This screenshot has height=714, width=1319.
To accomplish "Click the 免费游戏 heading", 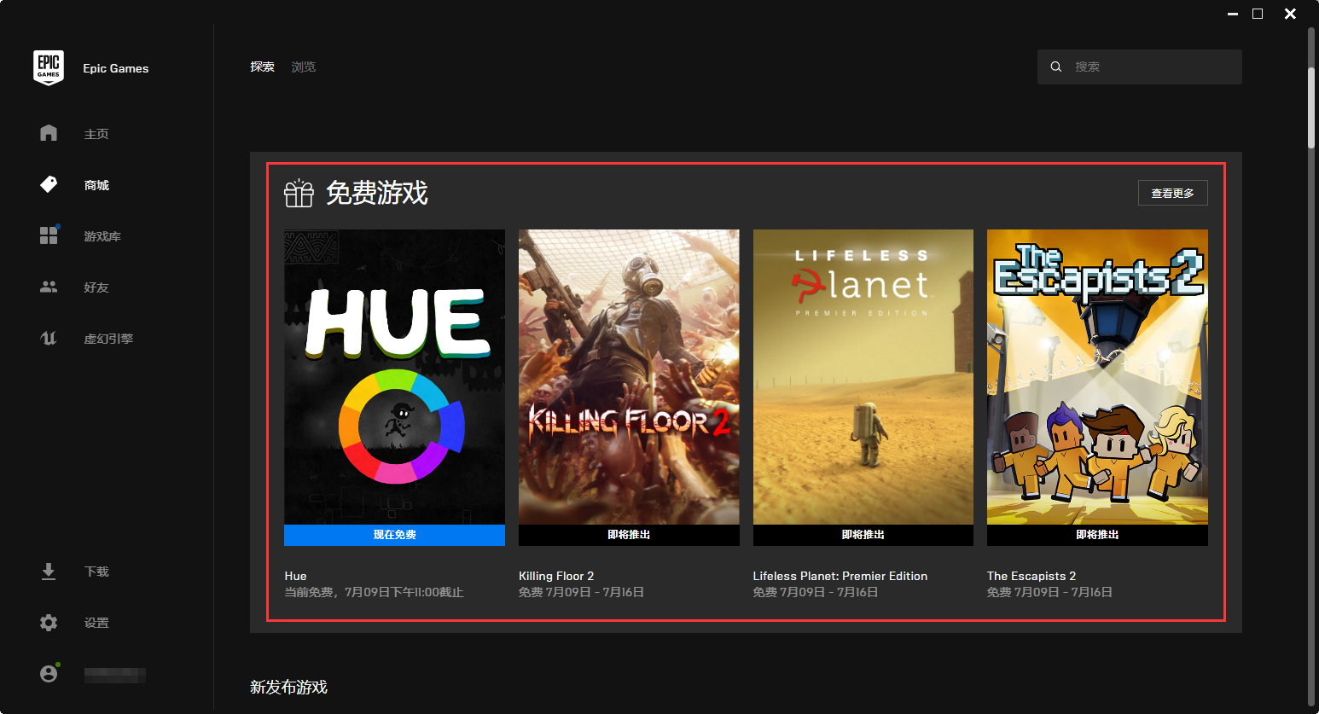I will pyautogui.click(x=377, y=193).
